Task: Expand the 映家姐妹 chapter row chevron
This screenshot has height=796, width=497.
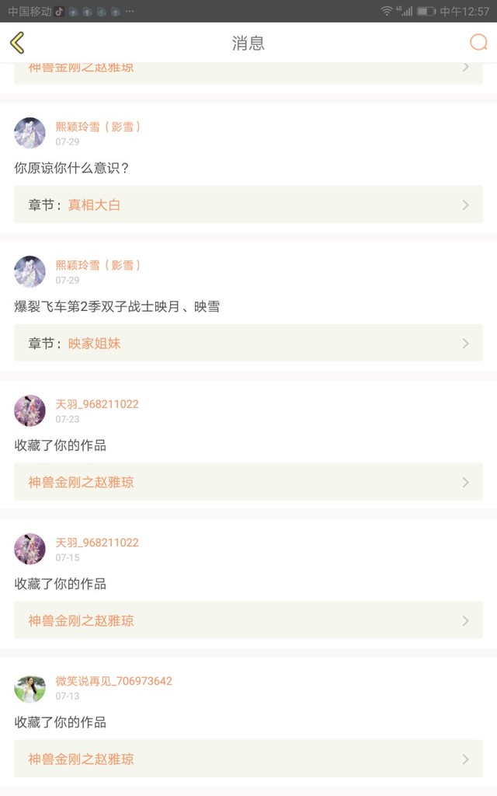Action: click(465, 344)
